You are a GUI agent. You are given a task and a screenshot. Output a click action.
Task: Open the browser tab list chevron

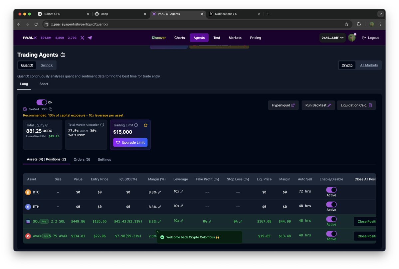pyautogui.click(x=381, y=14)
